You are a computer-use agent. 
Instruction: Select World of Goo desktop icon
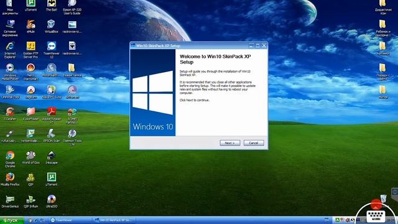point(30,157)
